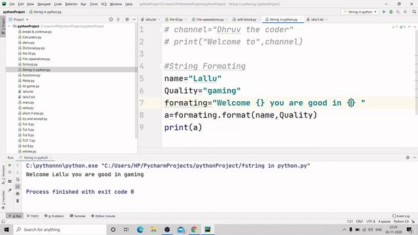Click the Python 3.9 interpreter status

[x=401, y=221]
